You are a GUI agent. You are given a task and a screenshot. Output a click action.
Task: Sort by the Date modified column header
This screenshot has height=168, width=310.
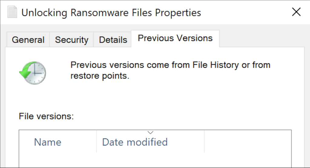pos(135,142)
